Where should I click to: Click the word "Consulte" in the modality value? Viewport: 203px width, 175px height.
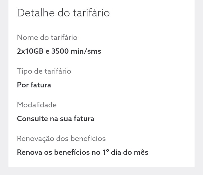pyautogui.click(x=32, y=119)
